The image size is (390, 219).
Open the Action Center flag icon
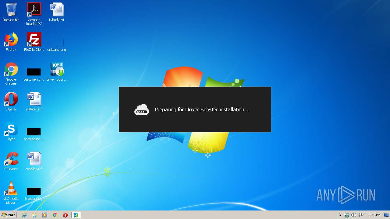361,215
